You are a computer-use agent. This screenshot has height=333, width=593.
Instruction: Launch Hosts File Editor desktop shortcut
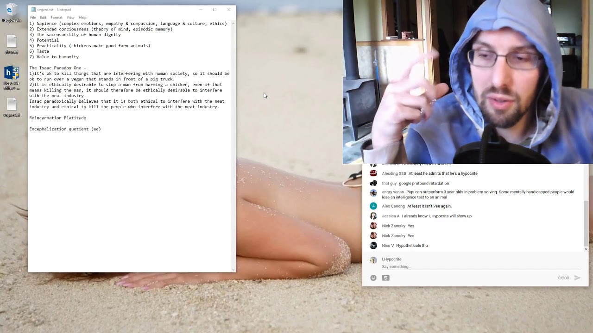tap(12, 78)
